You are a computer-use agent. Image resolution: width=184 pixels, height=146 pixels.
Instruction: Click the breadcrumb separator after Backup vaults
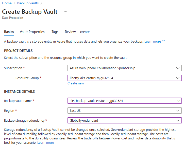coord(41,3)
